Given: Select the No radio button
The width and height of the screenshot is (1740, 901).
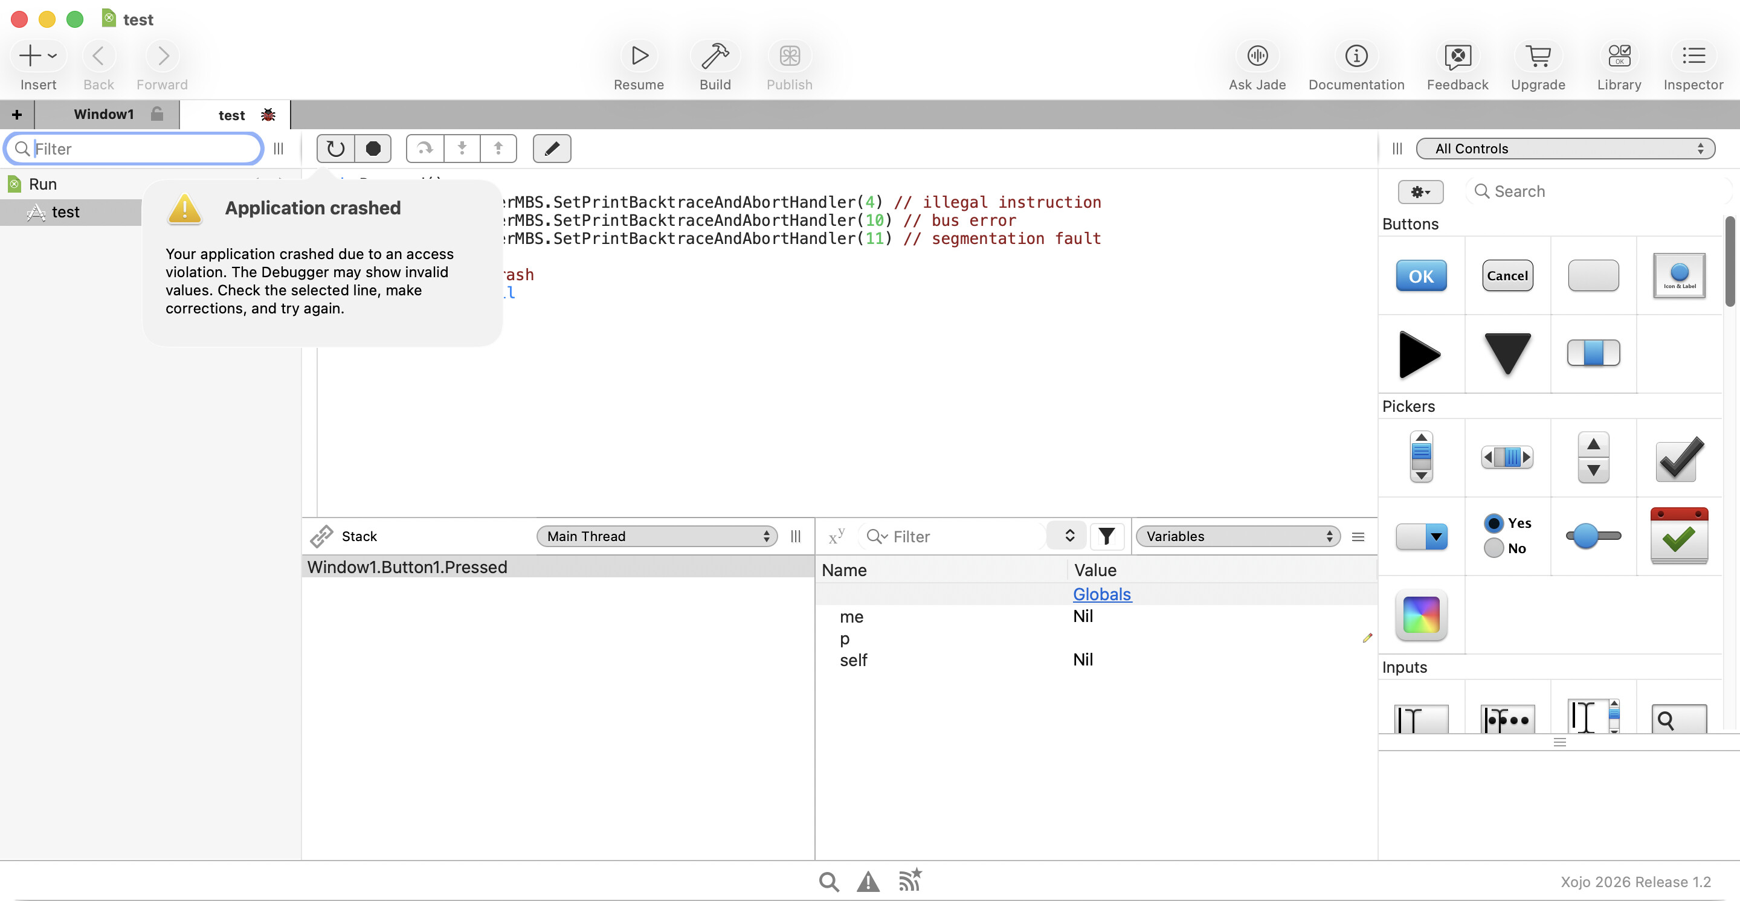Looking at the screenshot, I should [1506, 548].
